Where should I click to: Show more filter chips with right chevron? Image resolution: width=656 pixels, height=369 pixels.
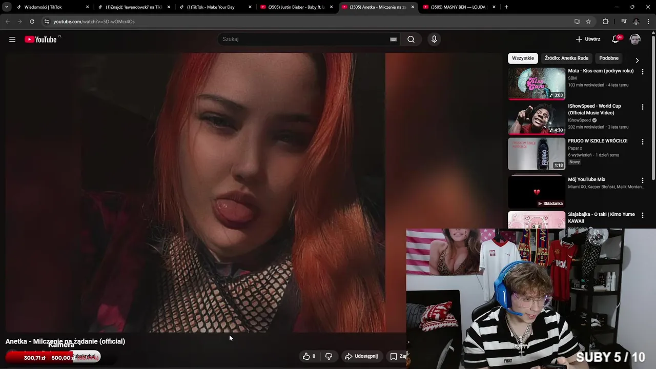coord(637,60)
